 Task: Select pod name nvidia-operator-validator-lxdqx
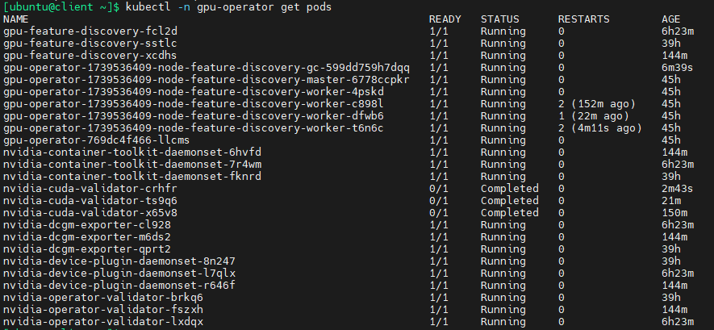point(103,322)
